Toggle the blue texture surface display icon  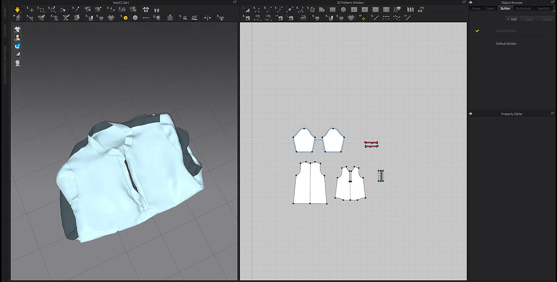[x=18, y=46]
